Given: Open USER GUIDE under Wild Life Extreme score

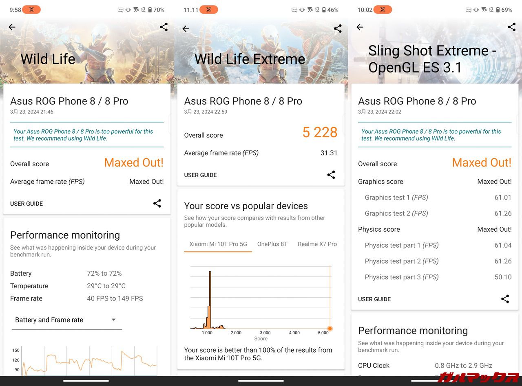Looking at the screenshot, I should coord(200,175).
